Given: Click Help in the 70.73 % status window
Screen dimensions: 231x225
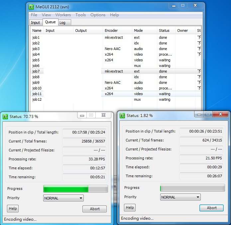Looking at the screenshot, I should point(13,208).
